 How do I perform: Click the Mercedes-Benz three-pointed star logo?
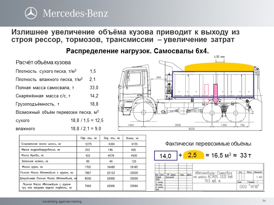[31, 13]
